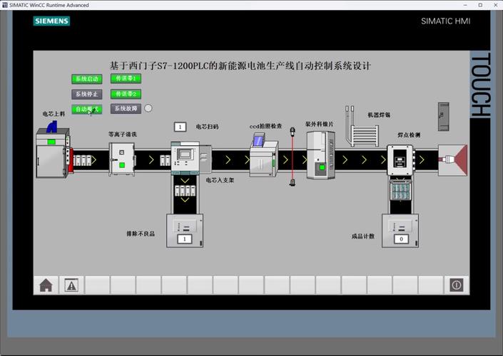
Task: Click the 排除不良品 reject counter field
Action: (185, 239)
